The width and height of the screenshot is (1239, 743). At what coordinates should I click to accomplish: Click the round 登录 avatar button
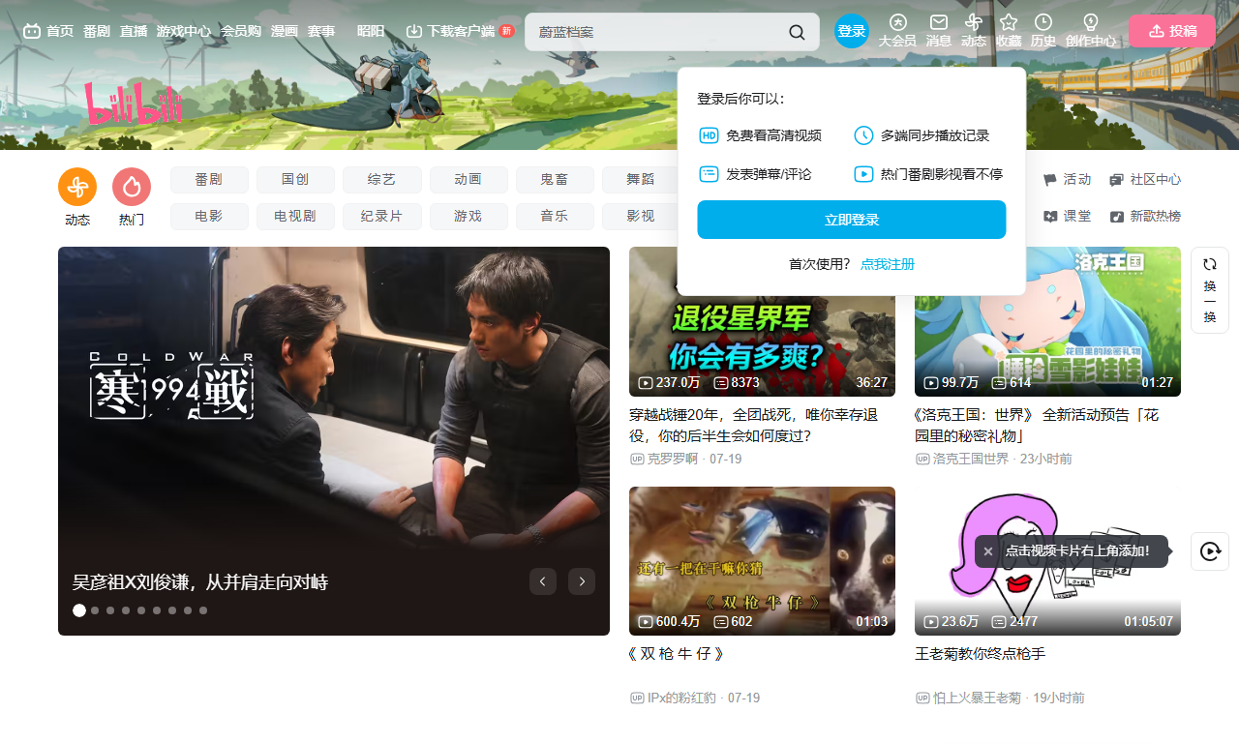click(x=852, y=31)
